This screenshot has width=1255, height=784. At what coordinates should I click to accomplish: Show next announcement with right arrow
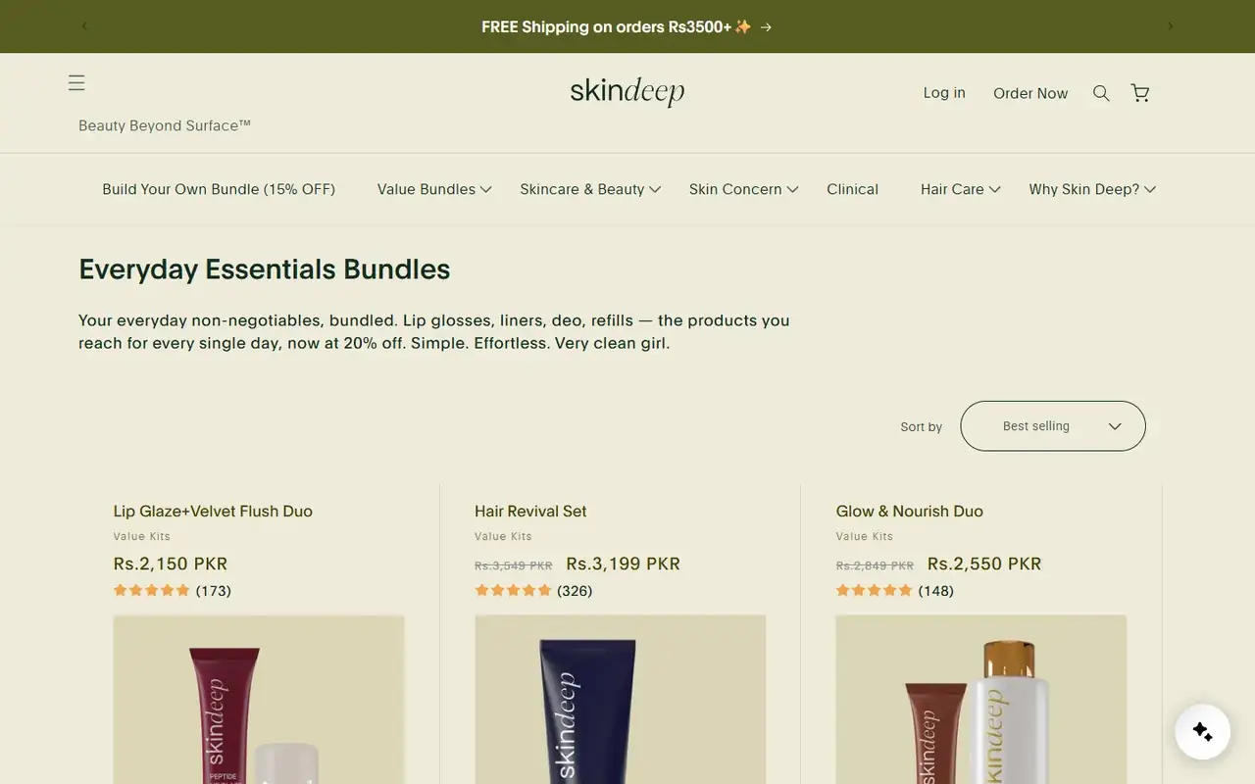coord(1170,26)
